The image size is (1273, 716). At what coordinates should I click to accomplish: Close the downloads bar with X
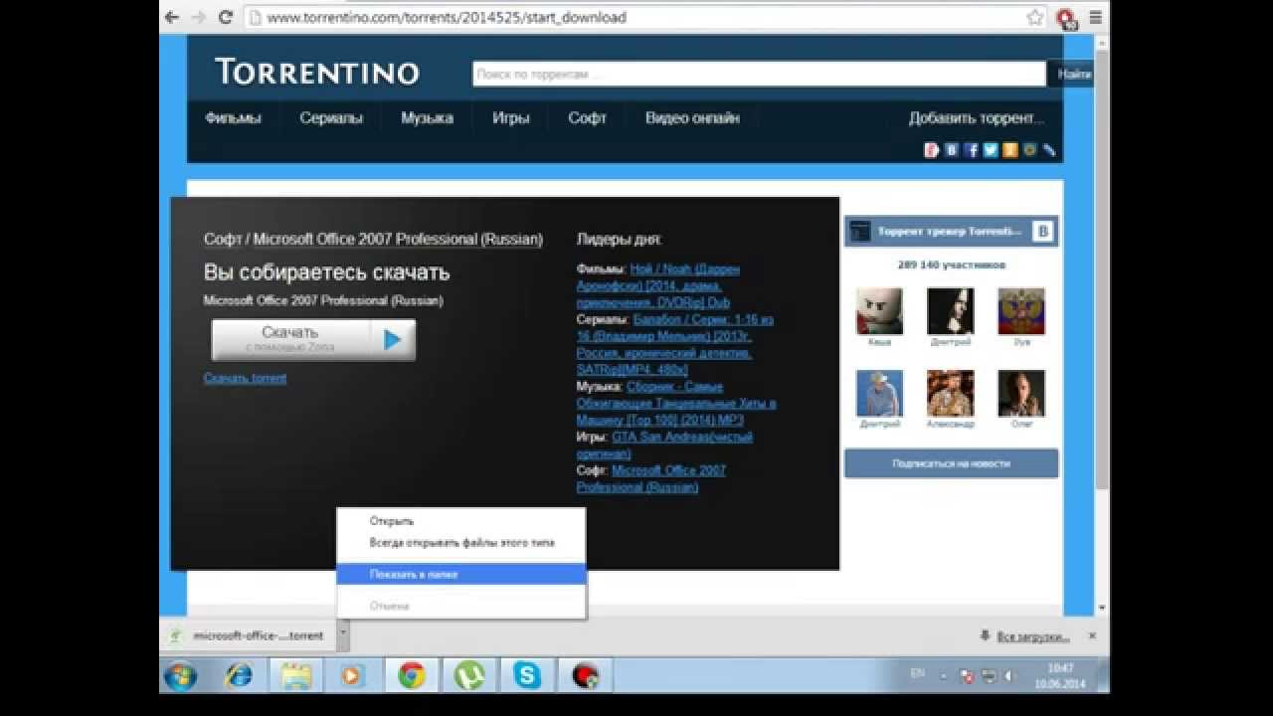[1091, 635]
